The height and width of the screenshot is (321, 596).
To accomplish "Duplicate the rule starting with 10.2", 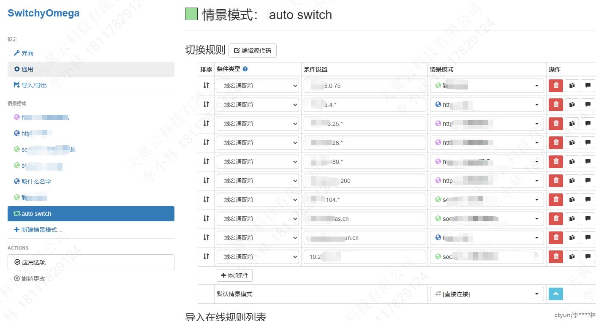I will tap(572, 257).
